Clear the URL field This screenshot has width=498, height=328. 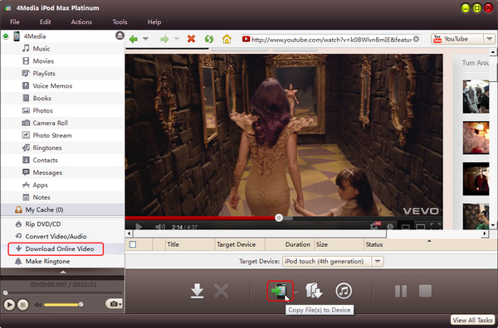pyautogui.click(x=416, y=39)
